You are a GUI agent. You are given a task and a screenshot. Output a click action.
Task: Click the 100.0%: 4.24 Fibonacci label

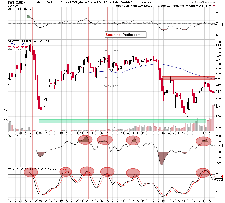[112, 50]
